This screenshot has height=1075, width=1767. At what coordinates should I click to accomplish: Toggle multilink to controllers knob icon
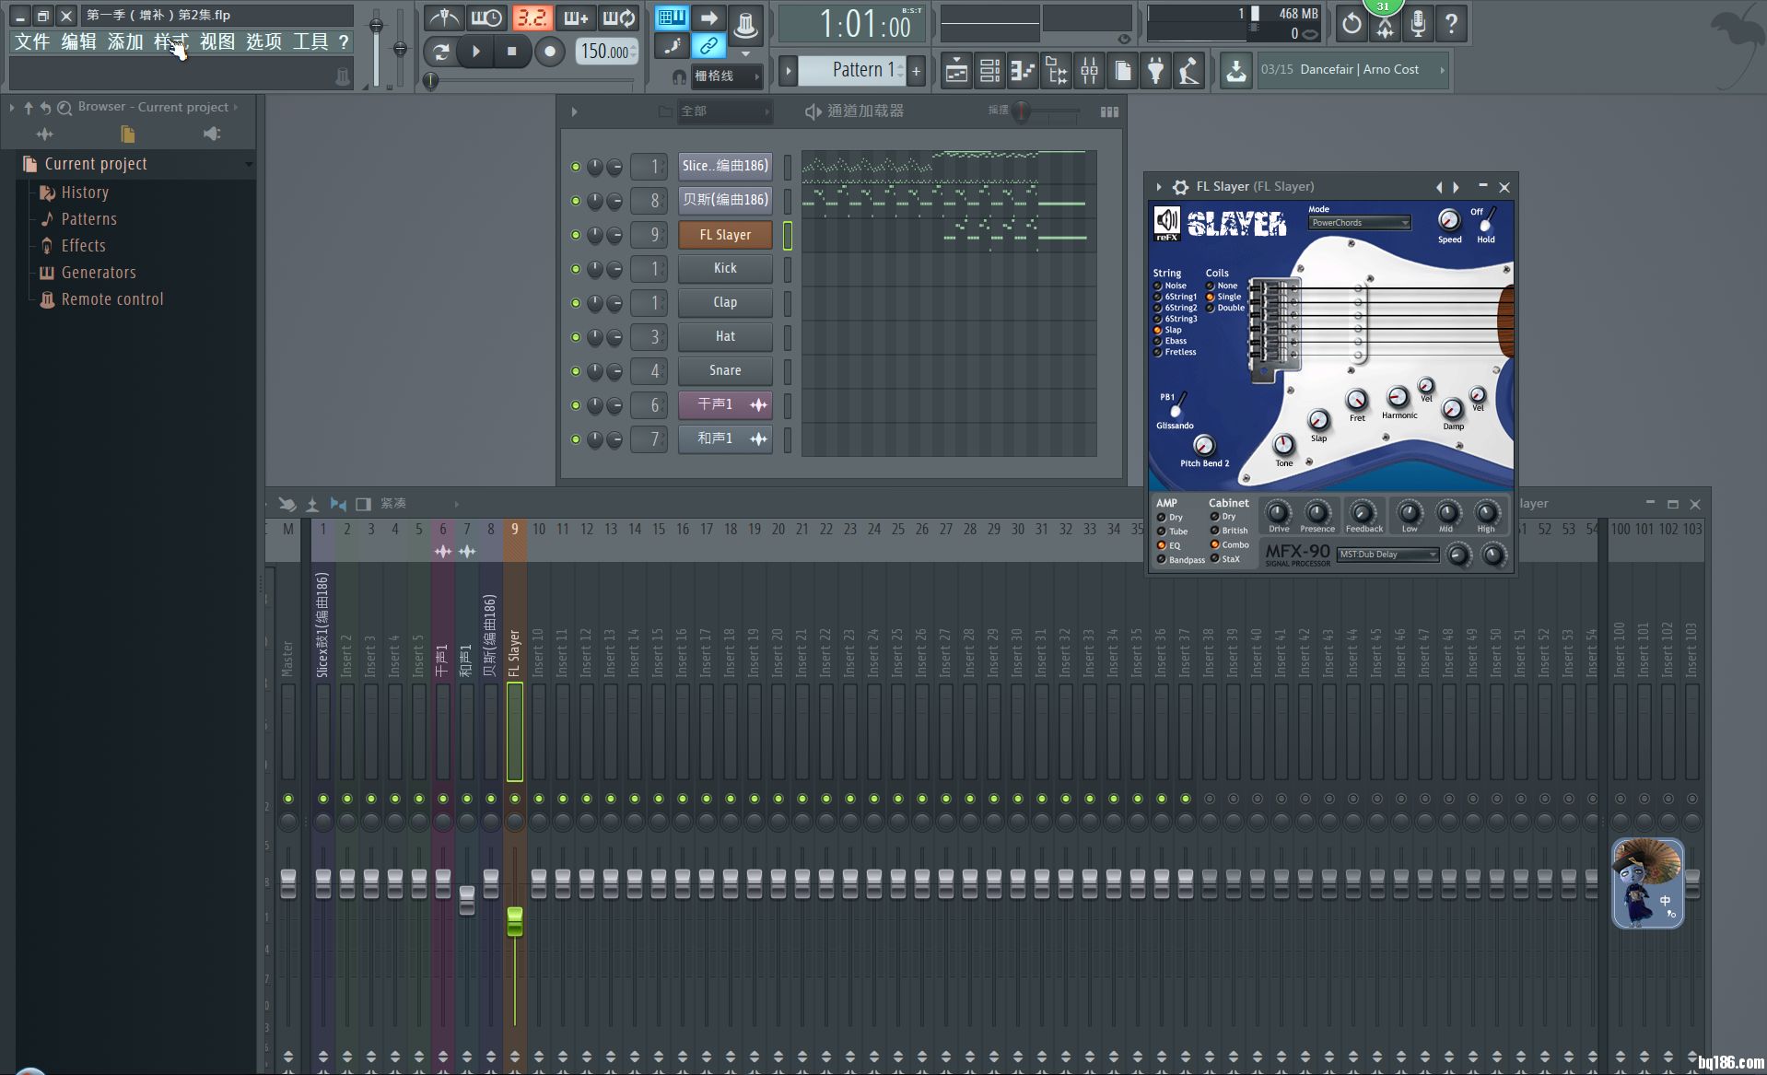tap(745, 25)
